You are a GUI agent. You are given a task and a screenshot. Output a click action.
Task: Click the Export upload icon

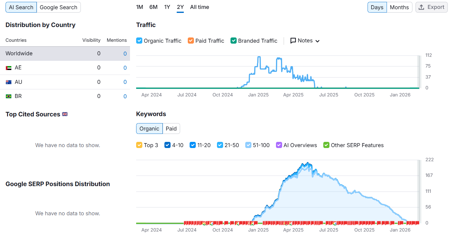point(422,7)
